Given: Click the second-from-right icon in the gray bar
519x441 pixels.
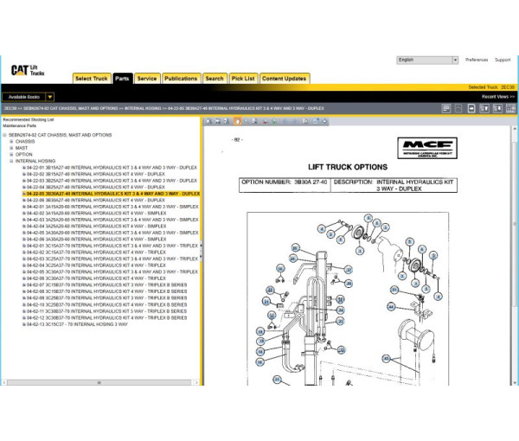Looking at the screenshot, I should pyautogui.click(x=500, y=108).
